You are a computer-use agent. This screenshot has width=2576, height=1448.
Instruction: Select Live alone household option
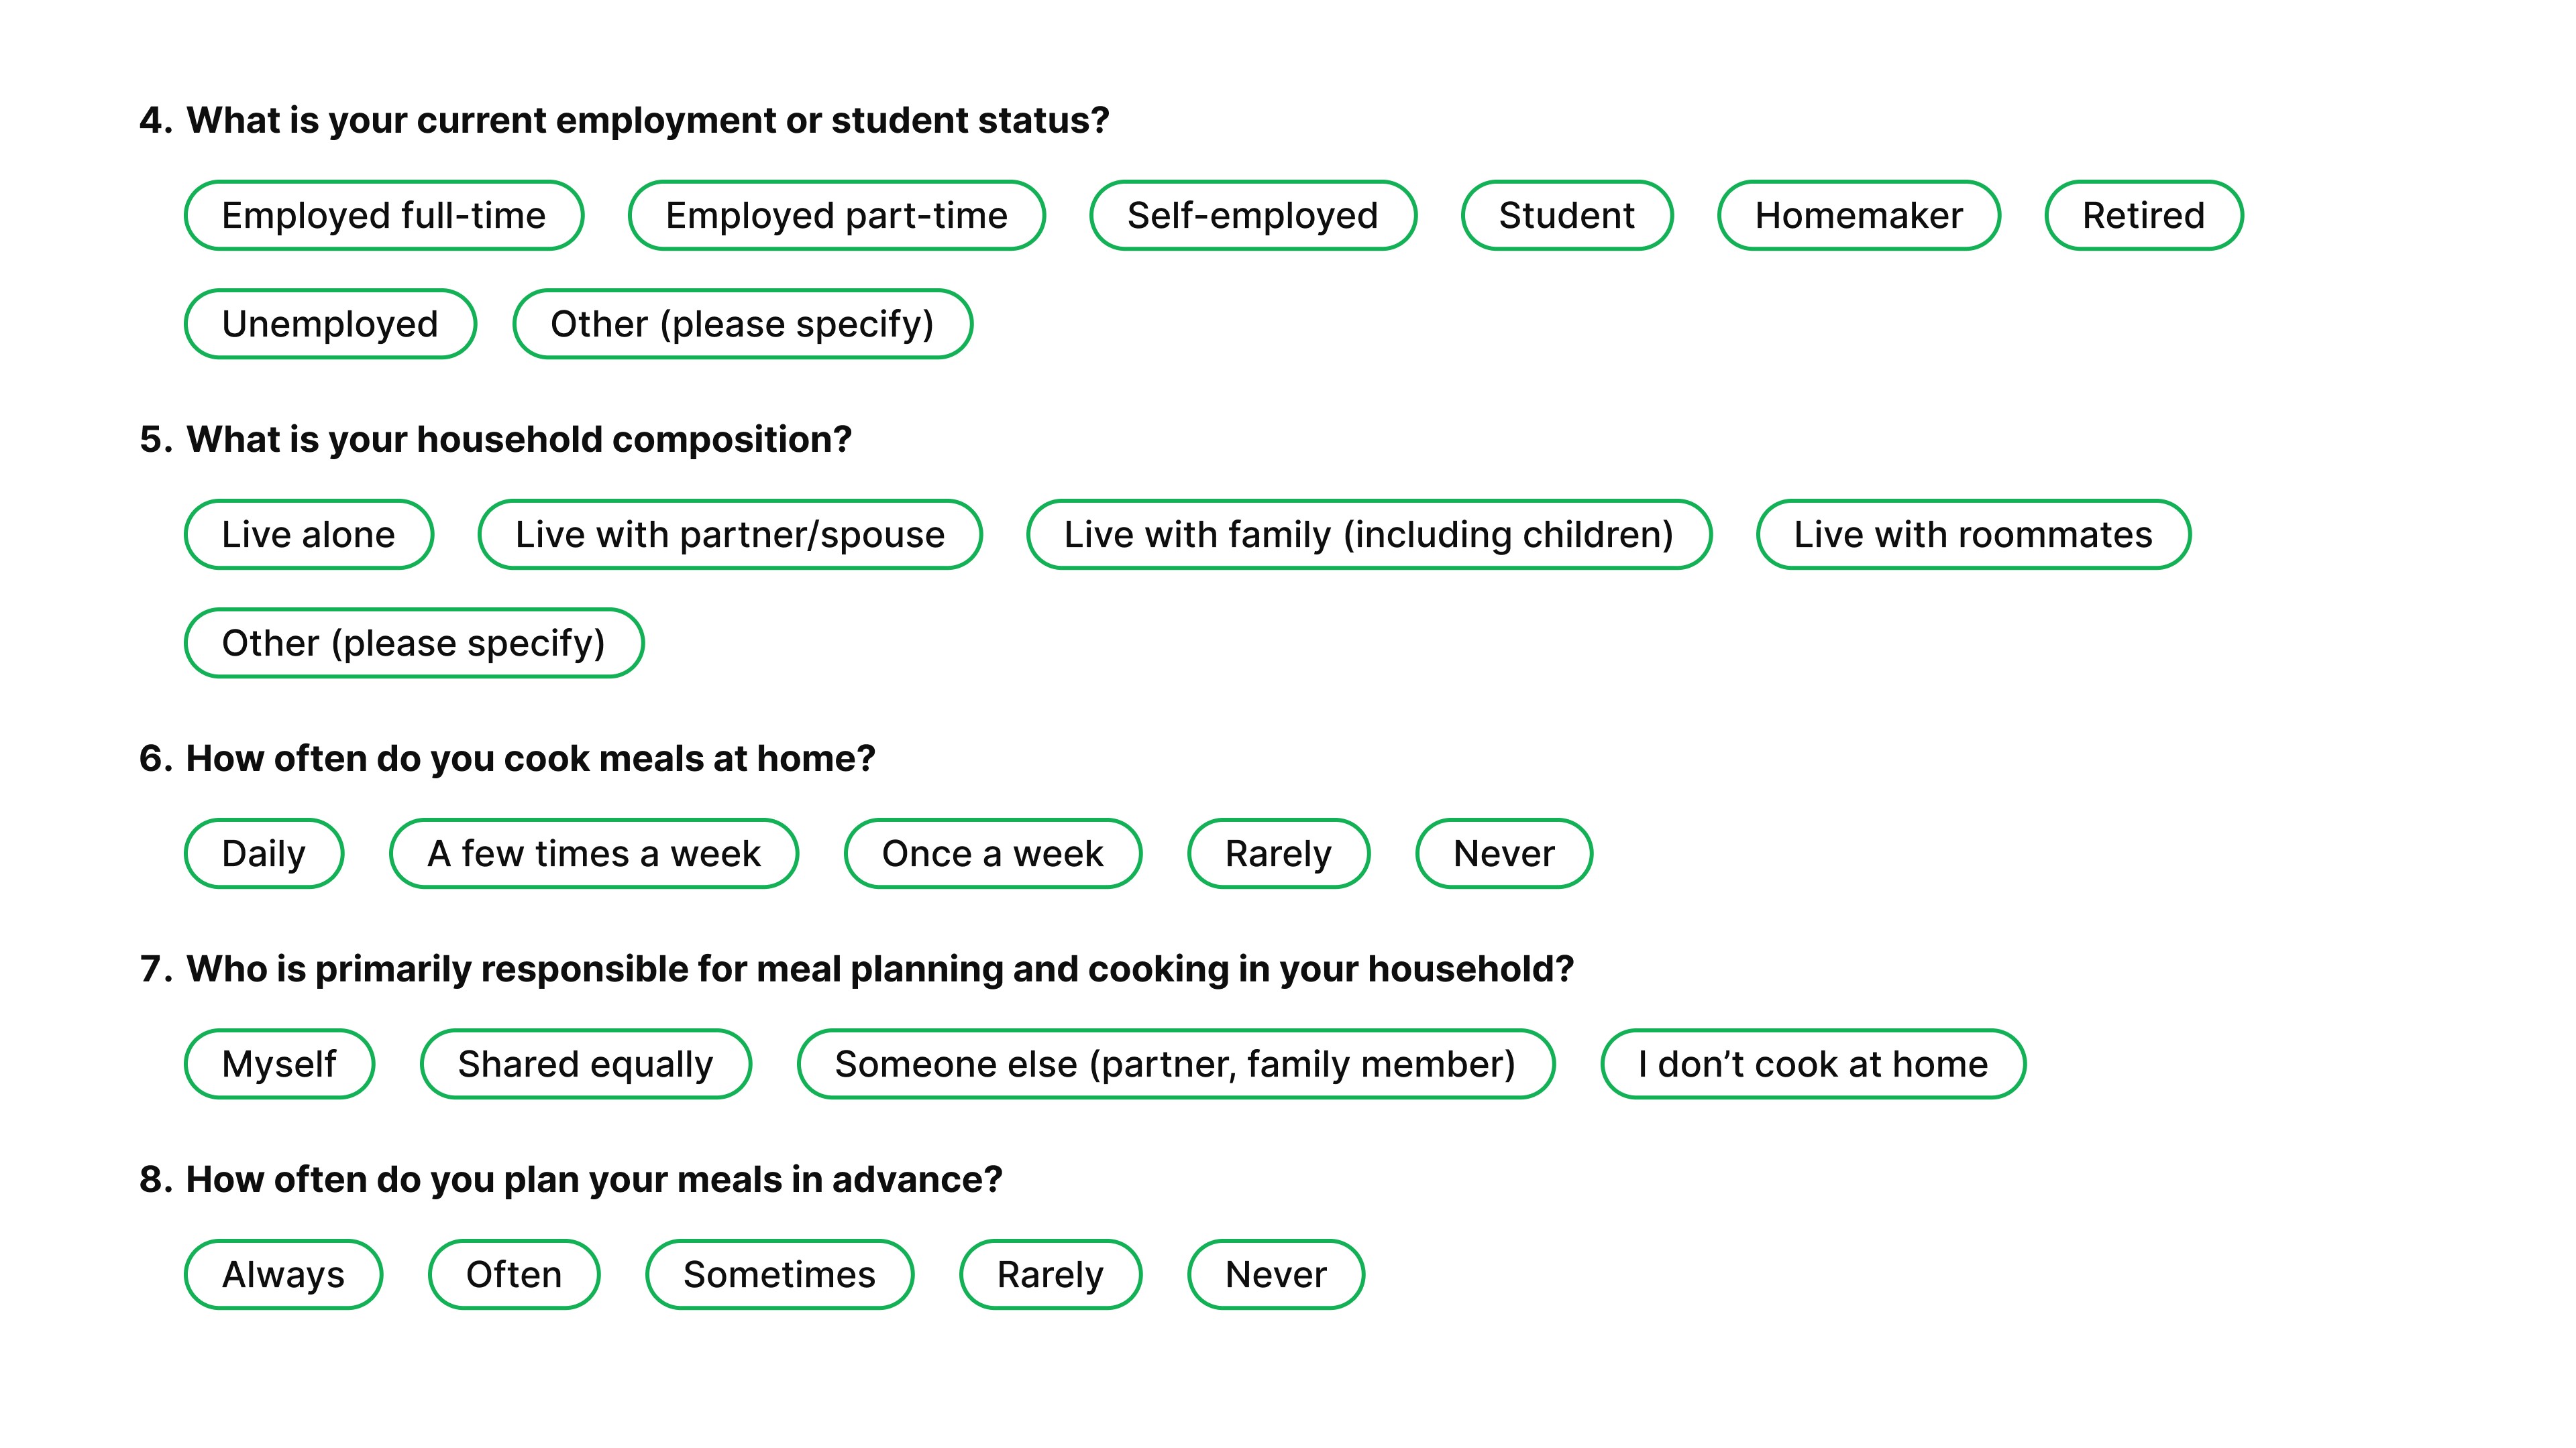pos(308,535)
